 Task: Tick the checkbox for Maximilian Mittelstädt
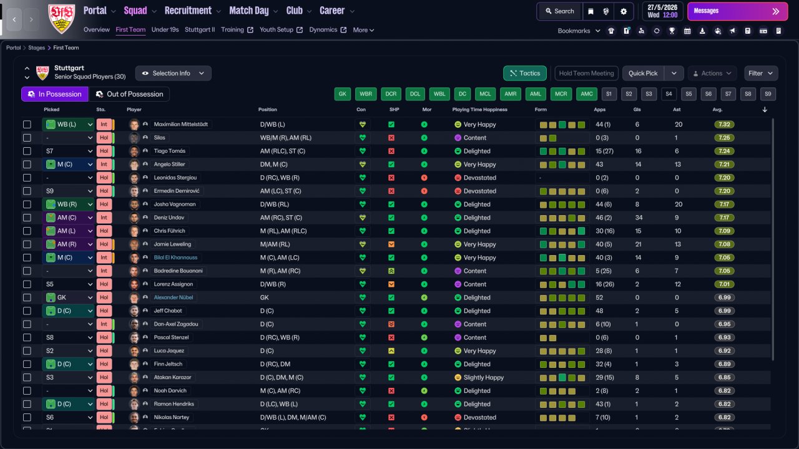click(x=27, y=125)
